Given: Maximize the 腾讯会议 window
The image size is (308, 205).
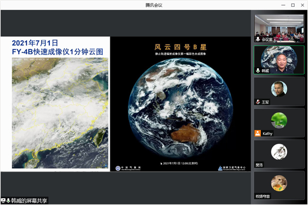Looking at the screenshot, I should (x=293, y=5).
